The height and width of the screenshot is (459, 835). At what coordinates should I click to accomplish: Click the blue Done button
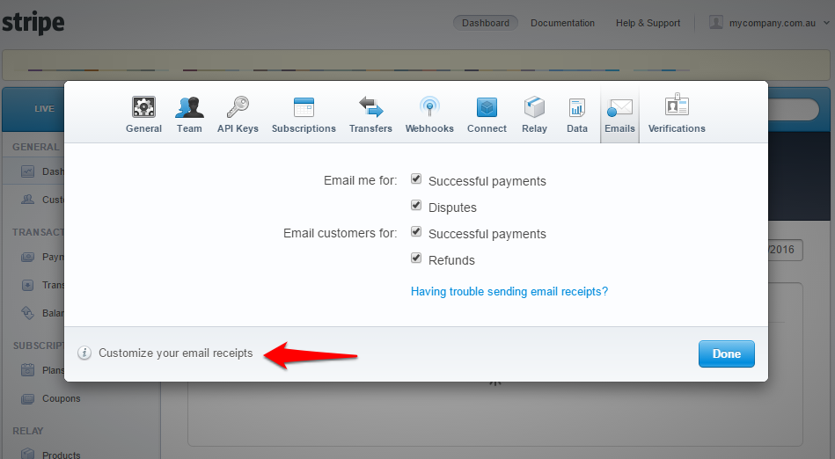[726, 353]
